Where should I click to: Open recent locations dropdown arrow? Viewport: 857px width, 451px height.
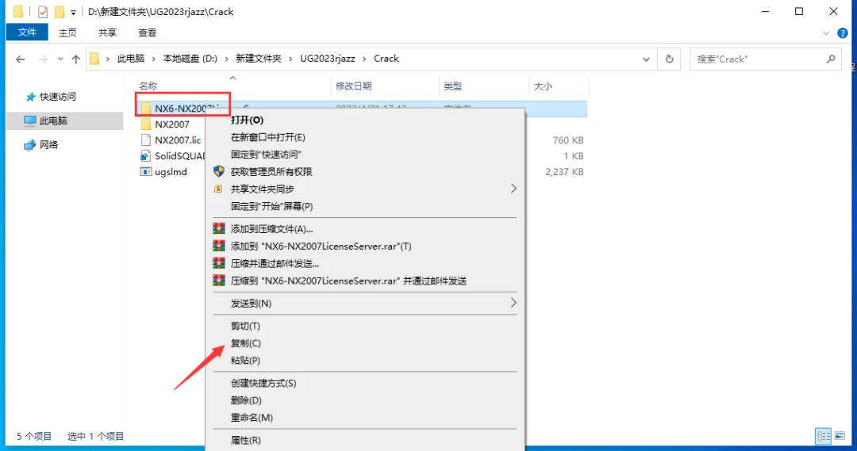pyautogui.click(x=60, y=59)
